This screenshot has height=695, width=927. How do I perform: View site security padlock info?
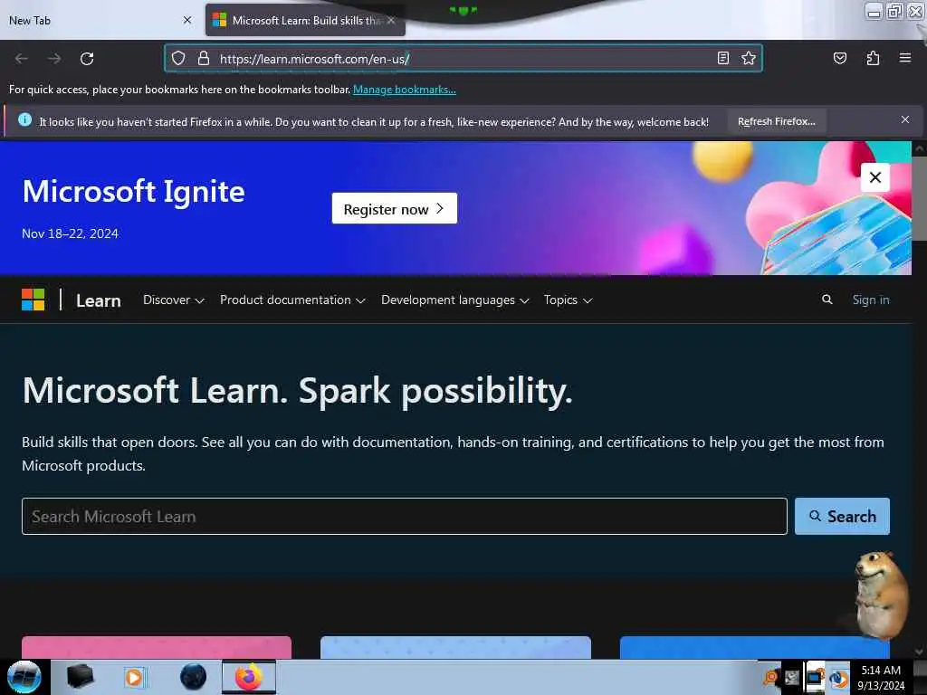[x=204, y=58]
